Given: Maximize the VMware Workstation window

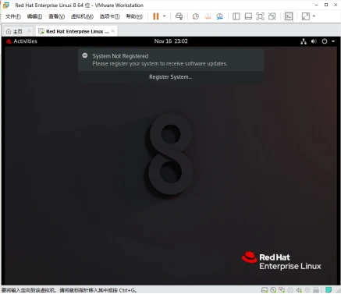Looking at the screenshot, I should [x=326, y=5].
